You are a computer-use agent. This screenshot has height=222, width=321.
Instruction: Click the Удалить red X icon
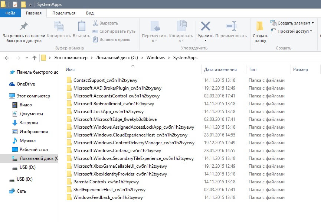(205, 26)
